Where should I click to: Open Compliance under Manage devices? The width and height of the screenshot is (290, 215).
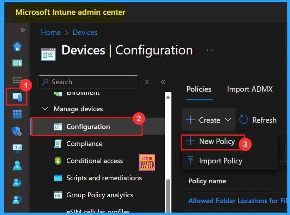(x=84, y=144)
